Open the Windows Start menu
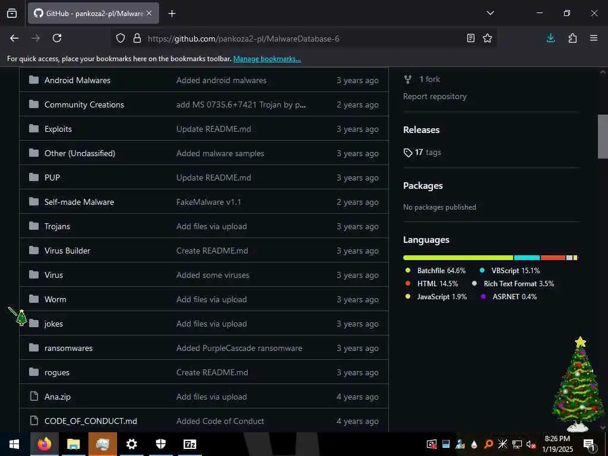The width and height of the screenshot is (608, 456). pyautogui.click(x=14, y=444)
